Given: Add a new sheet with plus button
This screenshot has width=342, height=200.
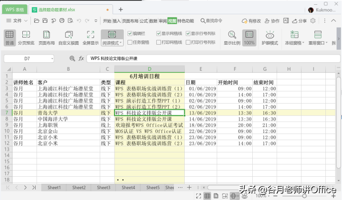Looking at the screenshot, I should tap(190, 187).
